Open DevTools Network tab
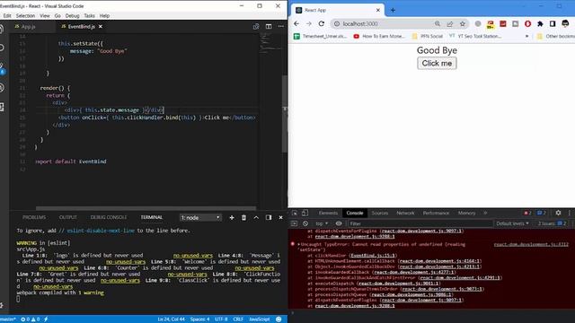575x323 pixels. [x=405, y=213]
